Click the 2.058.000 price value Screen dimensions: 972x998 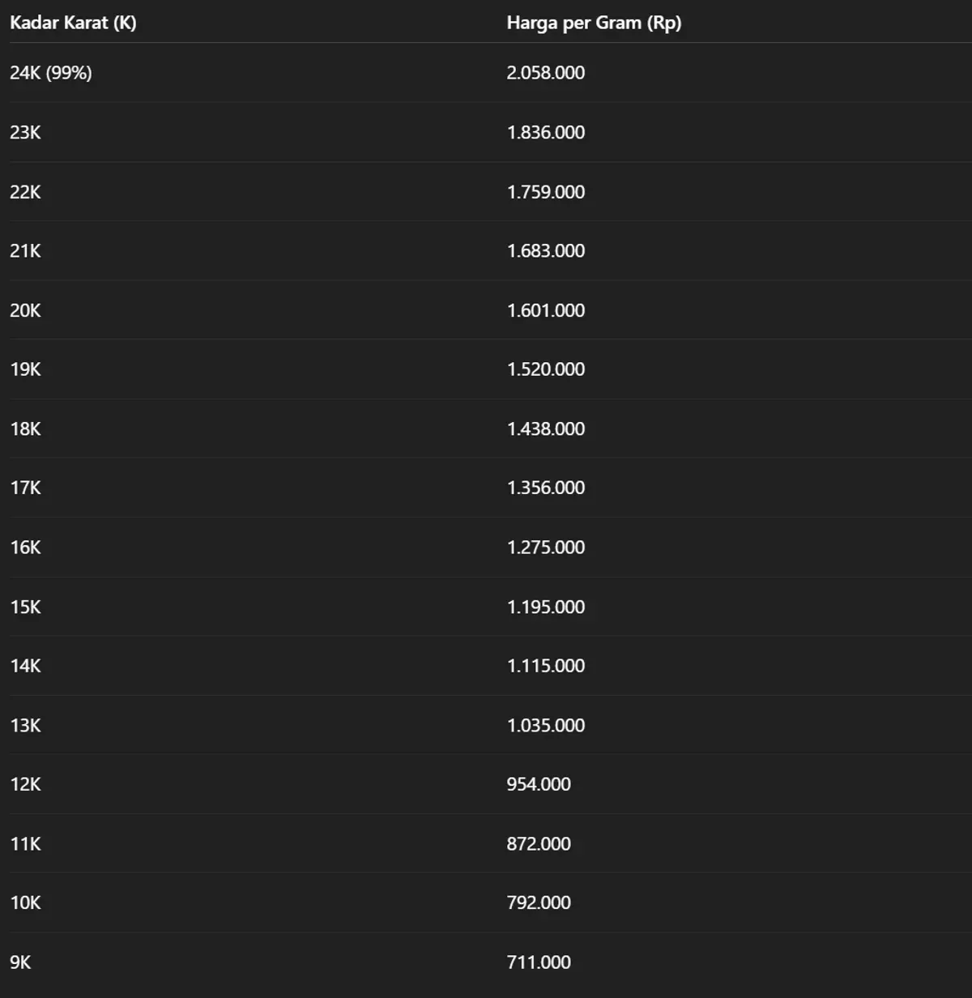pyautogui.click(x=546, y=73)
